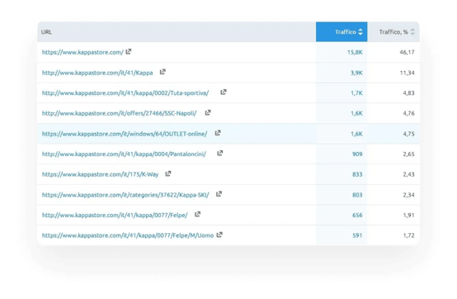Open external link icon for Kappa-SKI row
This screenshot has width=457, height=299.
click(x=219, y=194)
